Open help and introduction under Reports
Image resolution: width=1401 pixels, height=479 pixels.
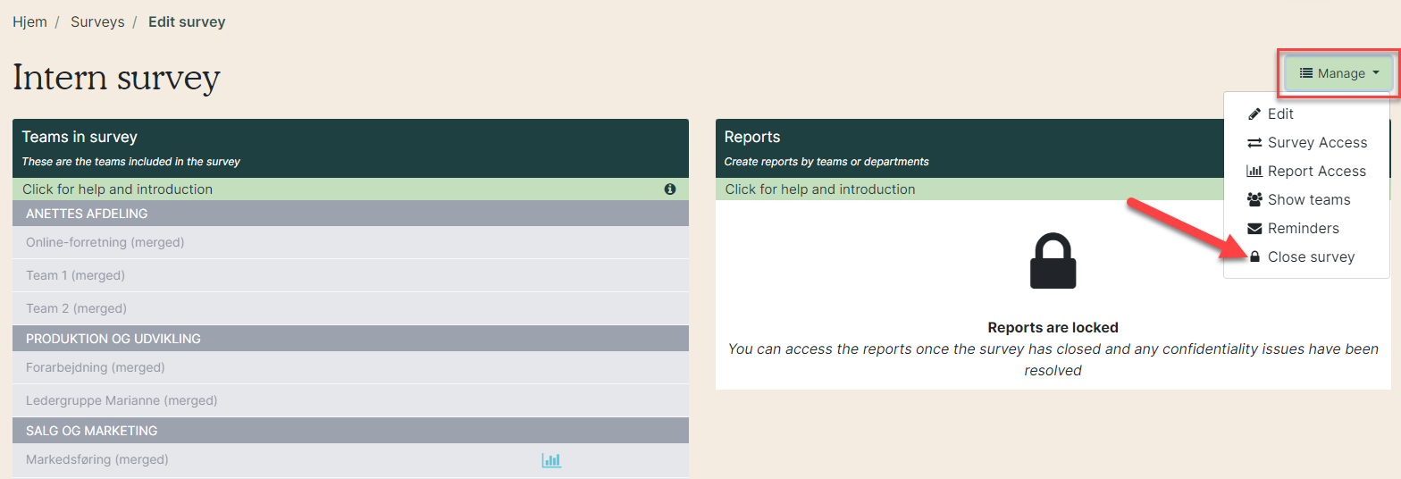tap(1053, 189)
